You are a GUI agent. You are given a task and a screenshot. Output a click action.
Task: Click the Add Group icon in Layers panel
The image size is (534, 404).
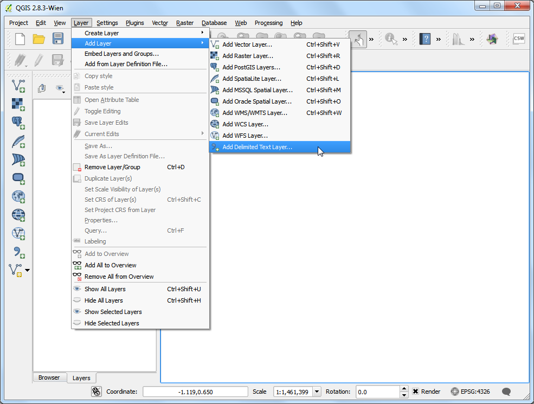pos(42,88)
